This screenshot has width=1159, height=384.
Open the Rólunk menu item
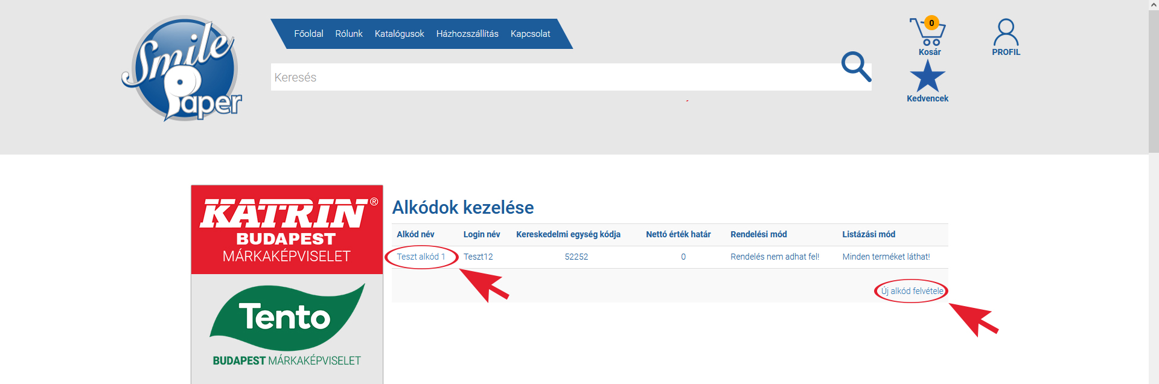[349, 34]
